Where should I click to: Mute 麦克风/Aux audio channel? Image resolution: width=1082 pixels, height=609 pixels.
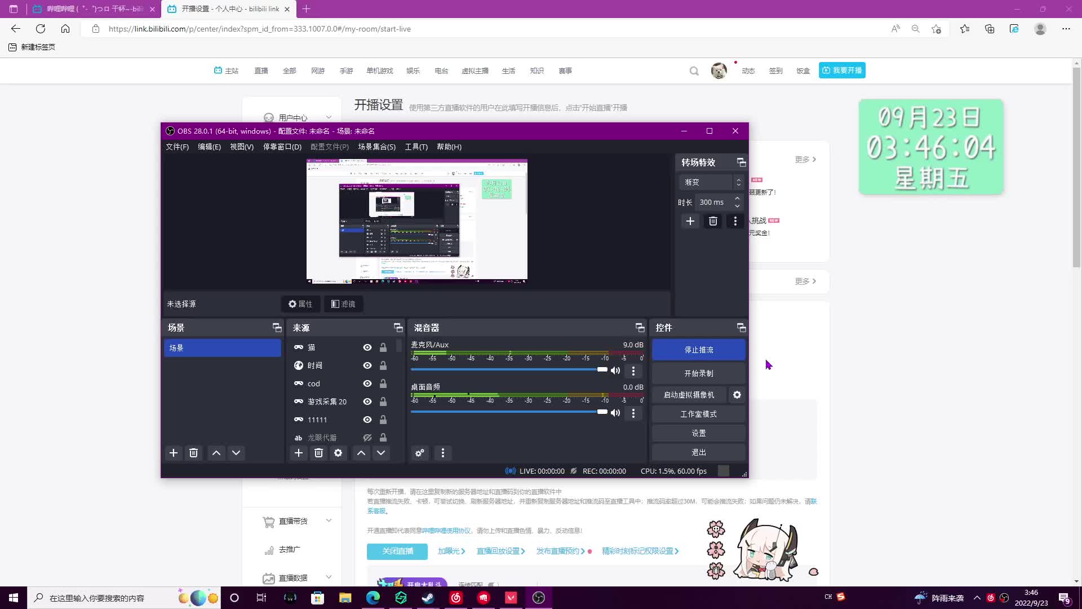click(x=615, y=370)
